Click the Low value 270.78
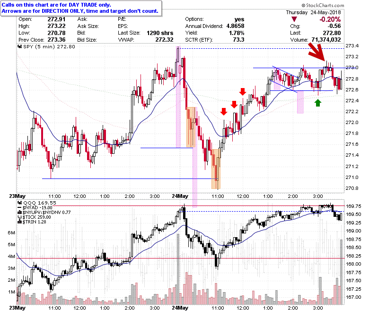Image resolution: width=369 pixels, height=312 pixels. pos(56,33)
